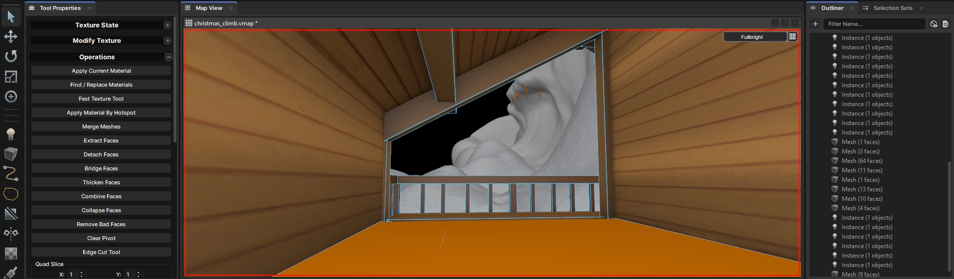Choose the Rotate tool
Screen dimensions: 954x279
click(x=11, y=56)
